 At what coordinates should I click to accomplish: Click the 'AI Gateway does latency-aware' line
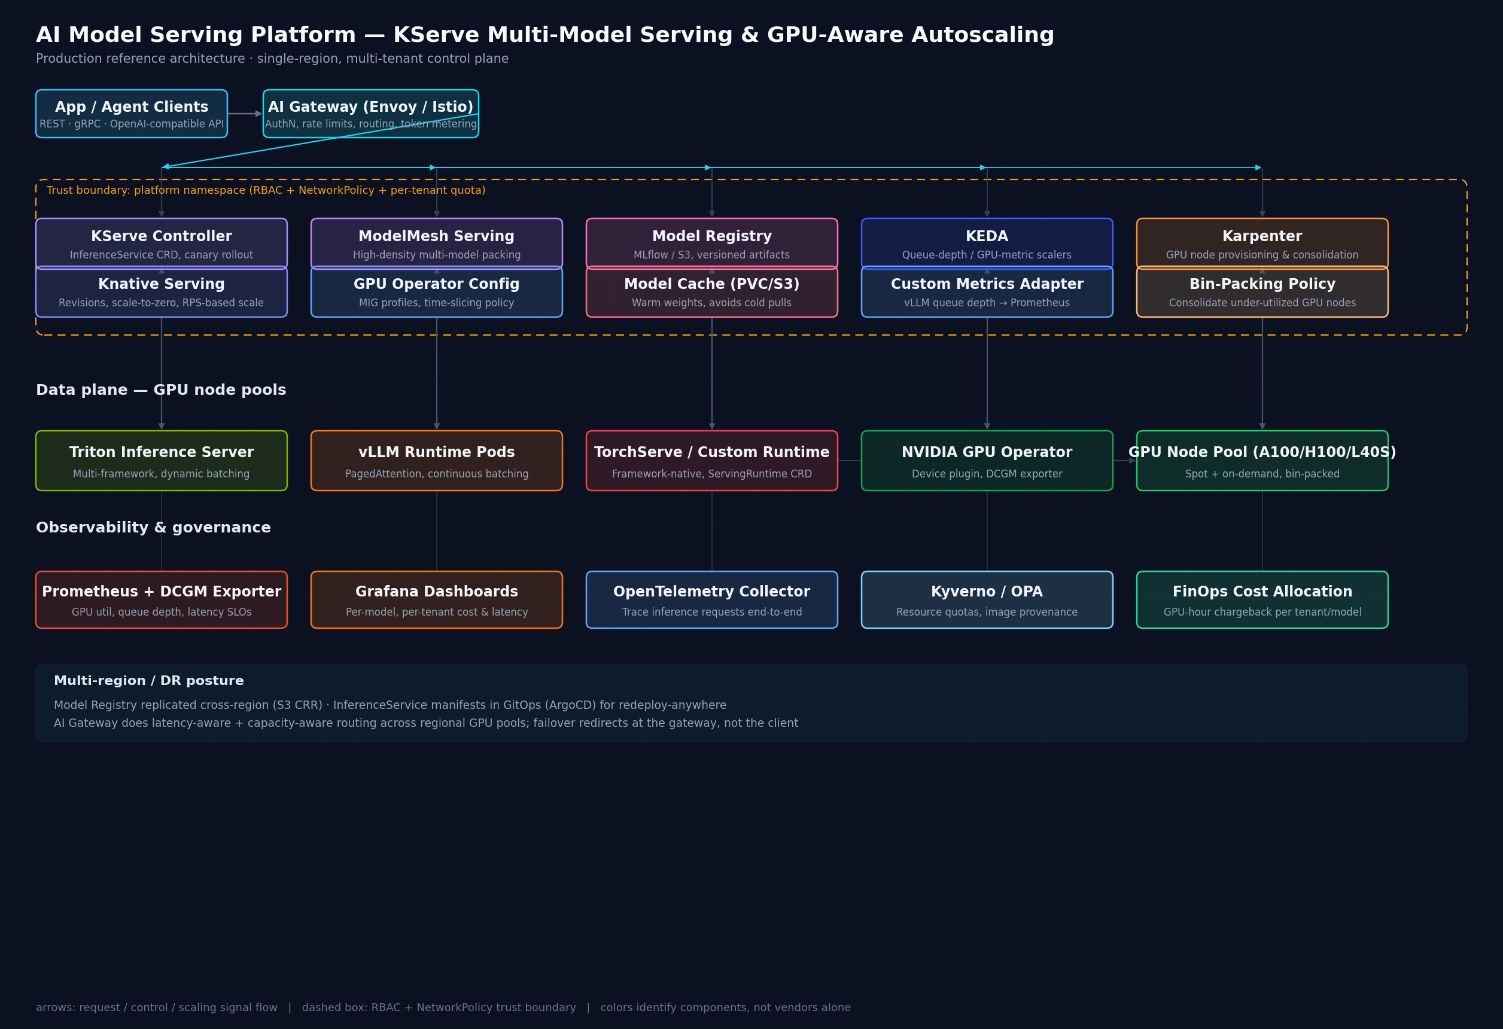click(425, 723)
